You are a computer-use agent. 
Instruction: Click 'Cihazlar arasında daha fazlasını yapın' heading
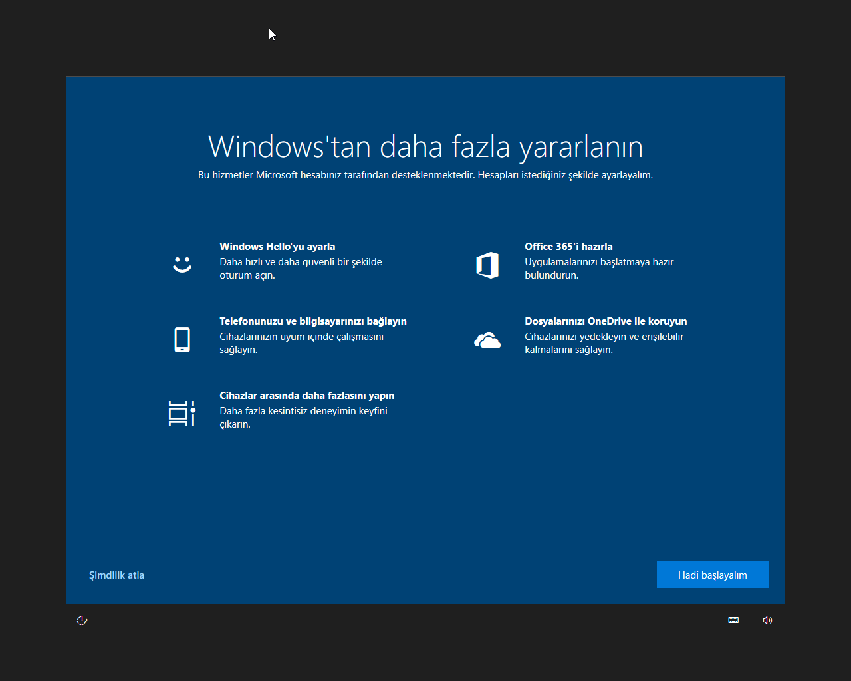(x=307, y=396)
